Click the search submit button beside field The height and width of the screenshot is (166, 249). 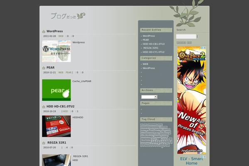coord(198,37)
